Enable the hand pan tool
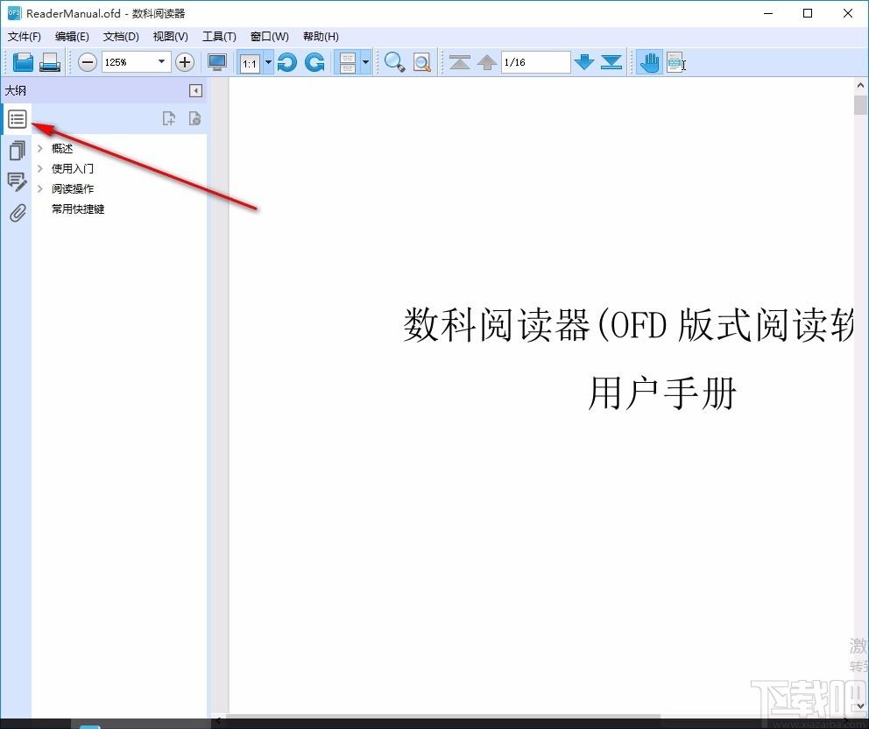The image size is (869, 729). coord(649,62)
